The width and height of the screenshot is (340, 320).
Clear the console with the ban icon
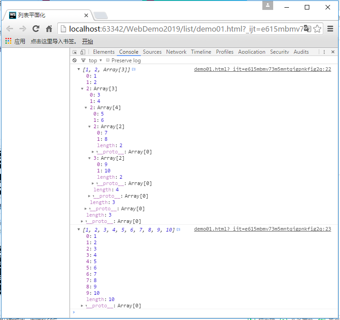click(x=75, y=60)
